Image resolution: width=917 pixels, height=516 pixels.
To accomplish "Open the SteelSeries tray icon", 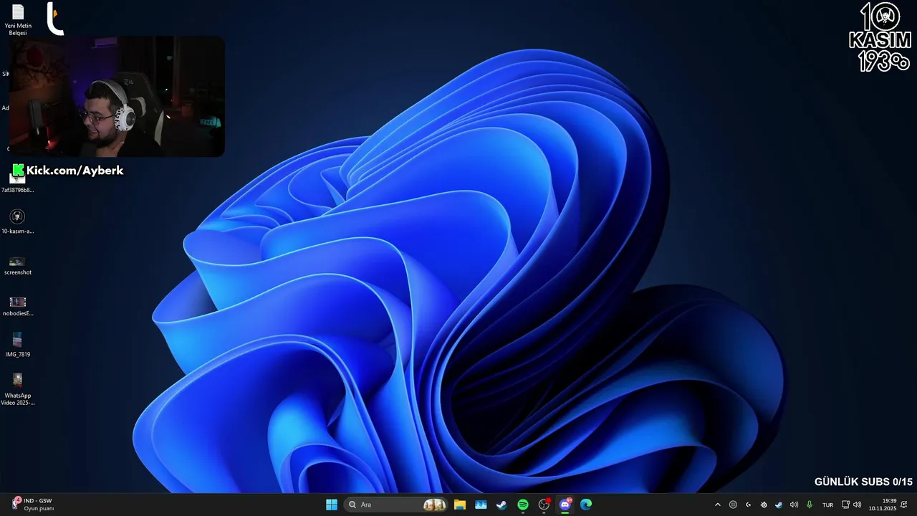I will click(764, 505).
